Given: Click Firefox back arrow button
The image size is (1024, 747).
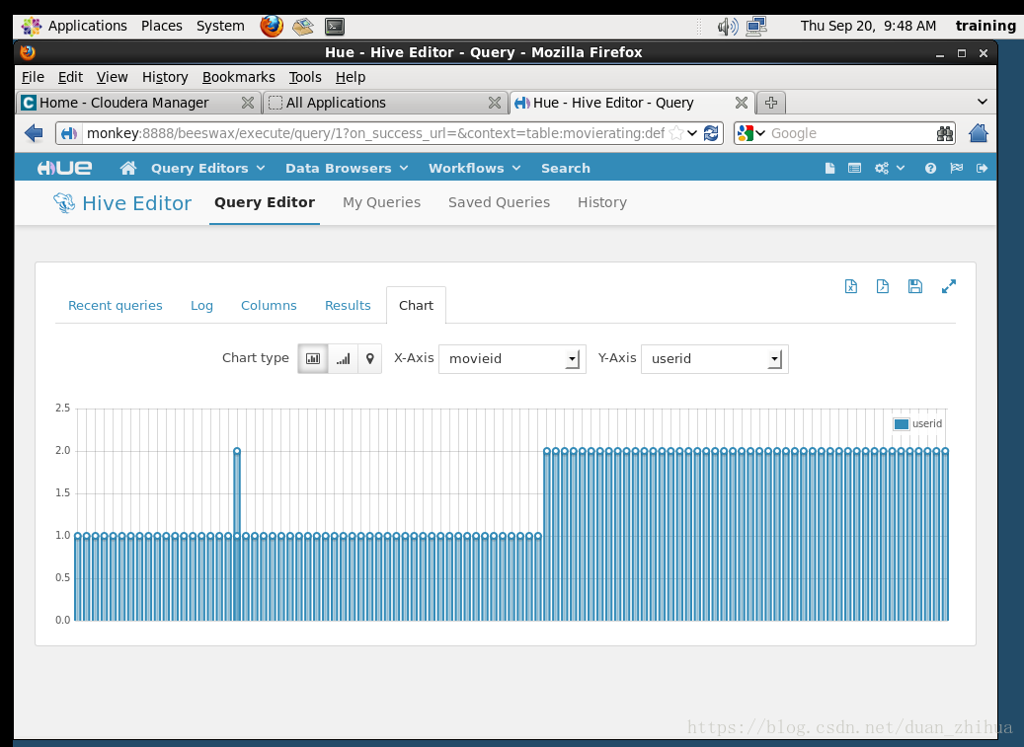Looking at the screenshot, I should point(34,133).
